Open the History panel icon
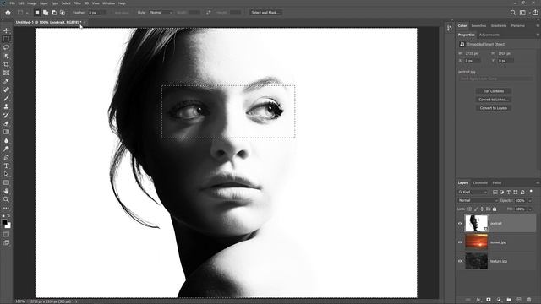Image resolution: width=541 pixels, height=304 pixels. [449, 28]
